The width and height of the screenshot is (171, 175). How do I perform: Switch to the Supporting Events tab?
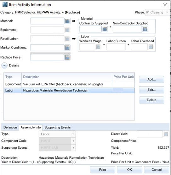58,127
